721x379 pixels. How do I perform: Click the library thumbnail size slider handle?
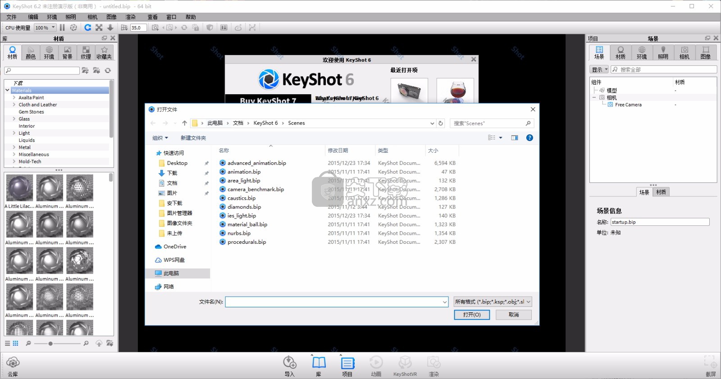pyautogui.click(x=50, y=343)
